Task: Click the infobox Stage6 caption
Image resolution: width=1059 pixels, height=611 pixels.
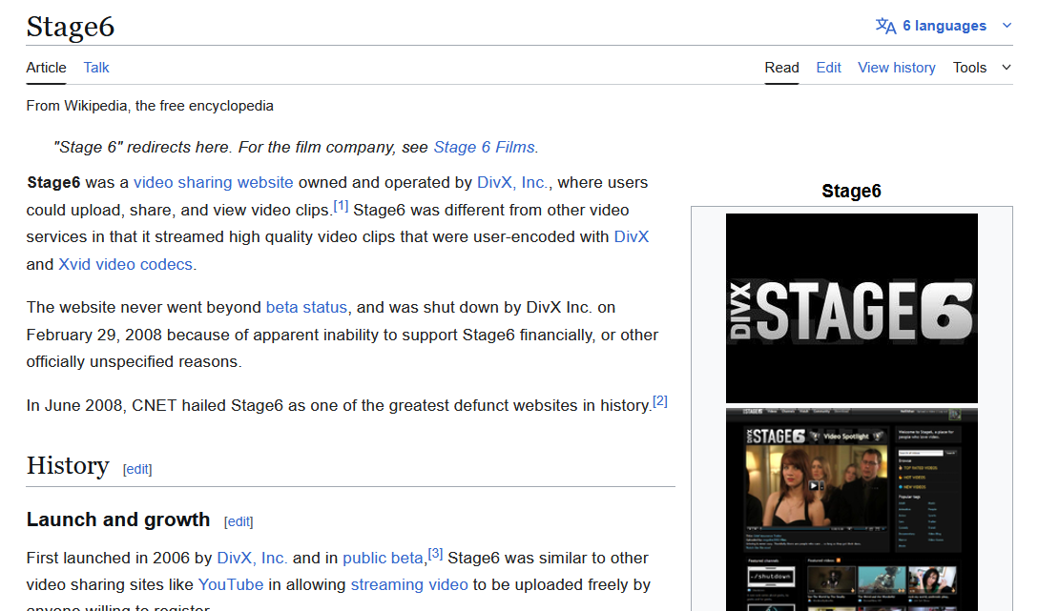Action: click(x=851, y=191)
